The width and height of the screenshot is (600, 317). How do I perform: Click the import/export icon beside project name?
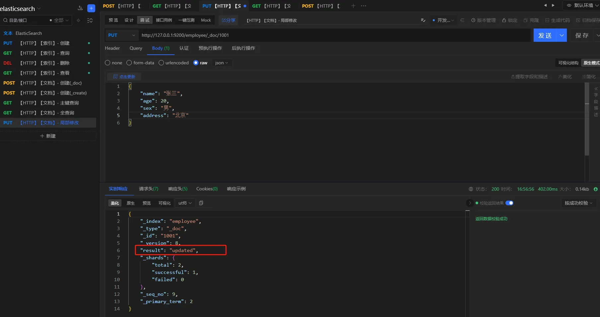click(80, 8)
